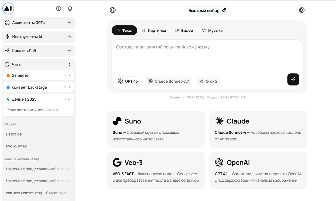Viewport: 336px width, 201px height.
Task: Click the globe language icon
Action: point(113,10)
